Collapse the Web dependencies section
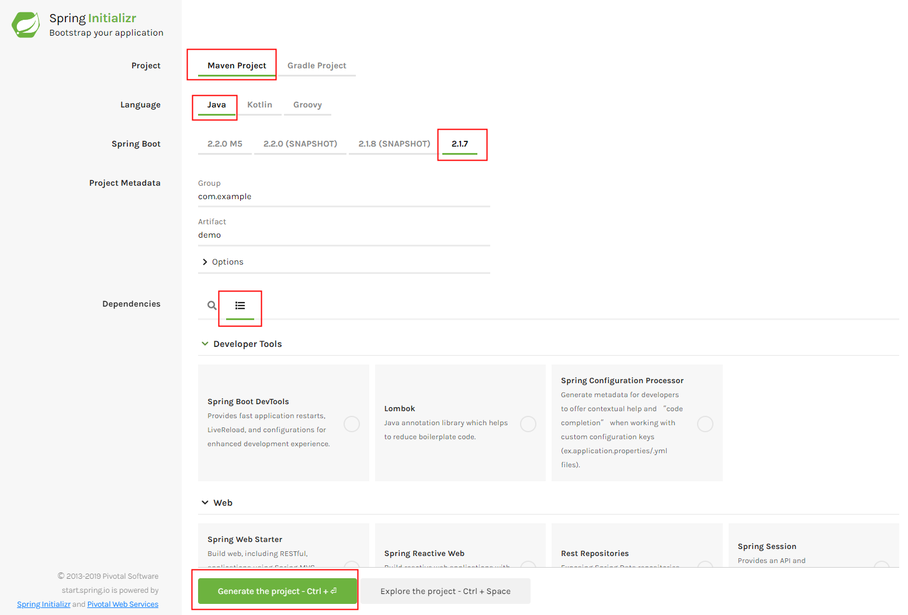 205,503
